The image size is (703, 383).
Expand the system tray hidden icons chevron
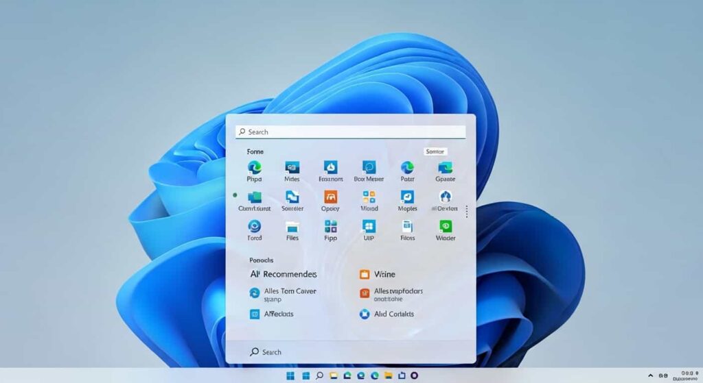[651, 375]
